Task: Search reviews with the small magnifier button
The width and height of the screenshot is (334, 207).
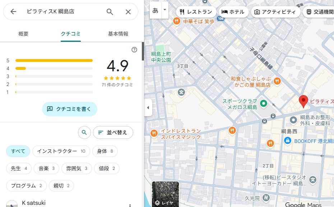Action: coord(84,132)
